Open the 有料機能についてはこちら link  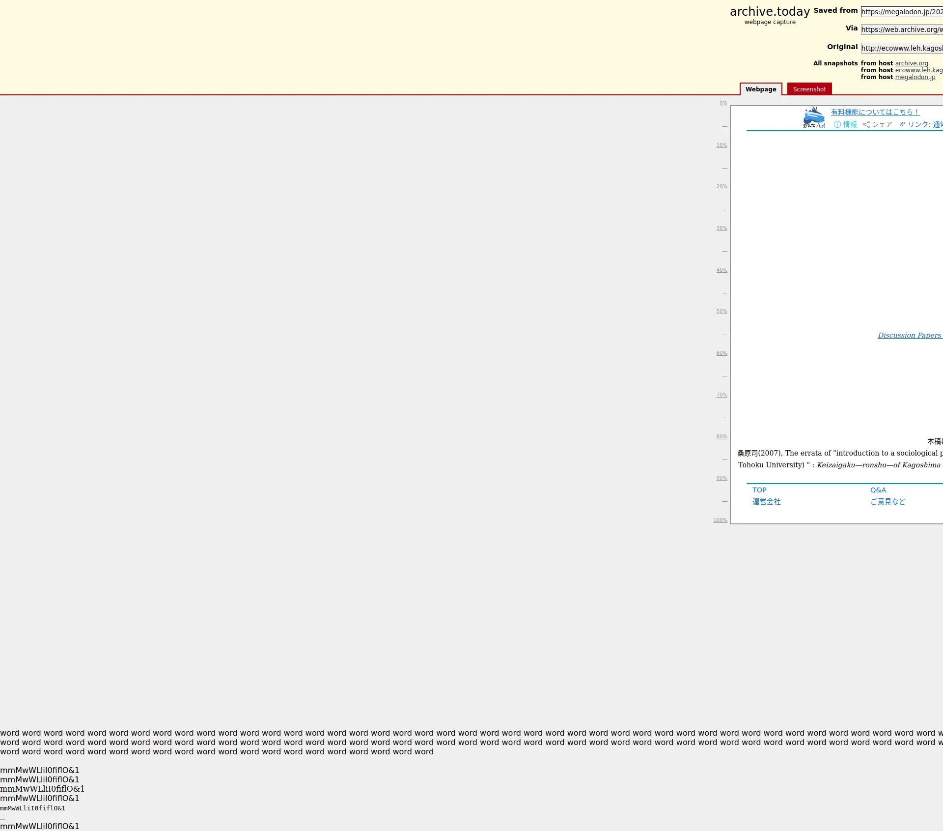click(875, 112)
